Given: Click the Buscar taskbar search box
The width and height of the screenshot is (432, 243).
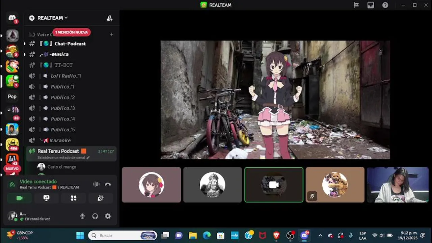Looking at the screenshot, I should point(123,235).
